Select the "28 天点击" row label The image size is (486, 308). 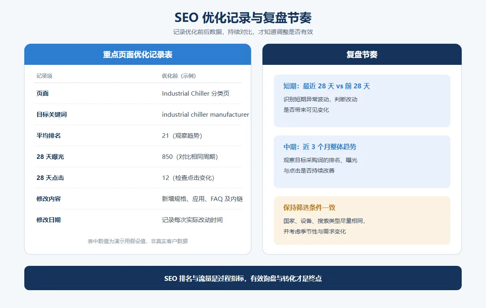point(50,178)
